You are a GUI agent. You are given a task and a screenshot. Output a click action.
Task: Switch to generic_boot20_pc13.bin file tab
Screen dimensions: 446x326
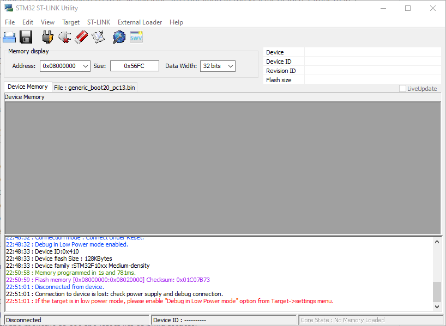94,88
